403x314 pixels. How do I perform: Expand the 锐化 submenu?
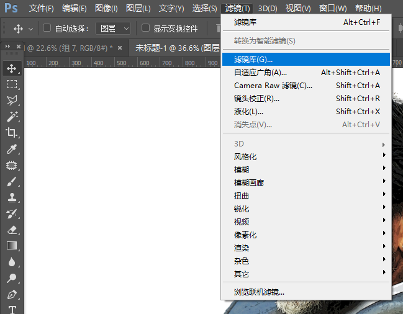click(x=306, y=209)
